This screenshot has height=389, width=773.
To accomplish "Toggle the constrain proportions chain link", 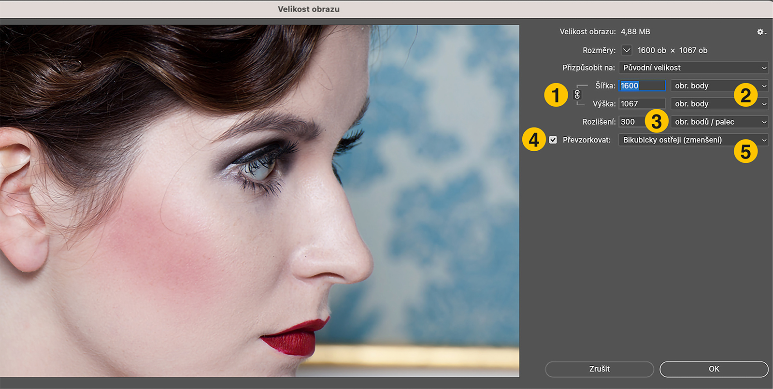I will tap(577, 95).
